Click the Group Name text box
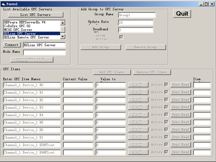 [x=137, y=15]
